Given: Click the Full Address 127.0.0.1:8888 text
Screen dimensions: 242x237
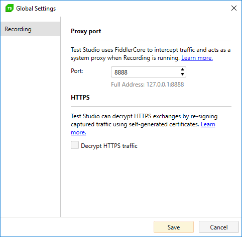Looking at the screenshot, I should (x=148, y=85).
